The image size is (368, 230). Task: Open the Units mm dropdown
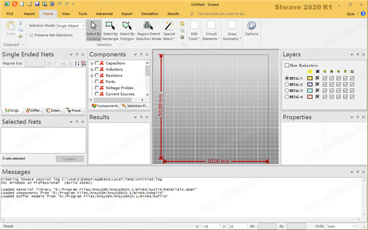point(341,226)
